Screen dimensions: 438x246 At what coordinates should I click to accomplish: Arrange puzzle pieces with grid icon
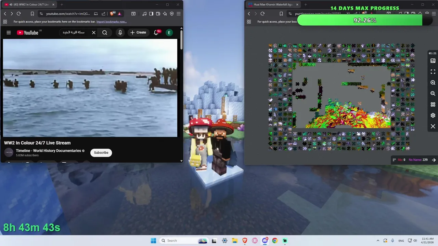[x=433, y=105]
